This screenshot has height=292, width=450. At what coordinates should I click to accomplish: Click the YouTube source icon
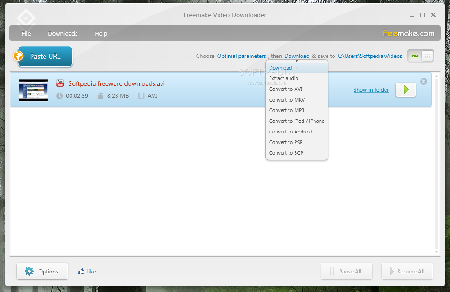pos(60,83)
